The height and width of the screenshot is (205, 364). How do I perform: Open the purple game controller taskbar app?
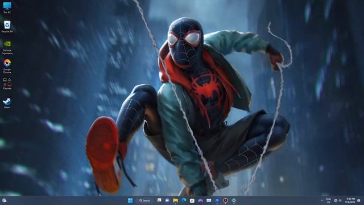click(x=201, y=200)
